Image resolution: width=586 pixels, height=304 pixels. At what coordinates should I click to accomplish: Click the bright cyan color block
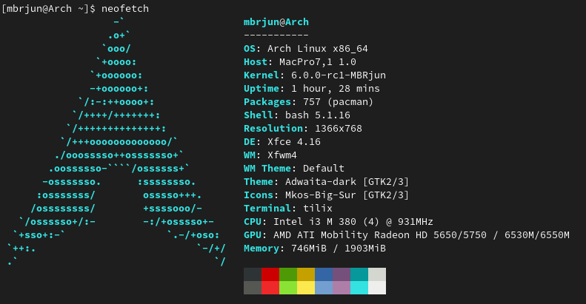coord(359,288)
